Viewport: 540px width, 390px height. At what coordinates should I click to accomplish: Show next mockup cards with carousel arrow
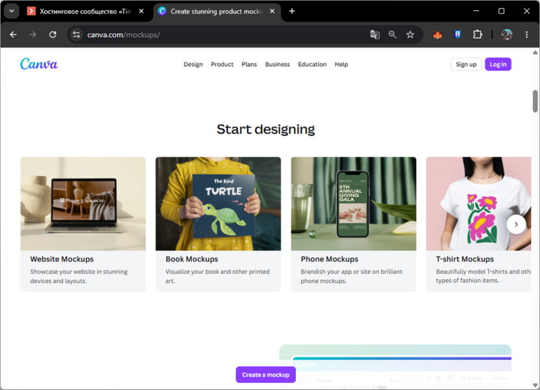[x=516, y=224]
